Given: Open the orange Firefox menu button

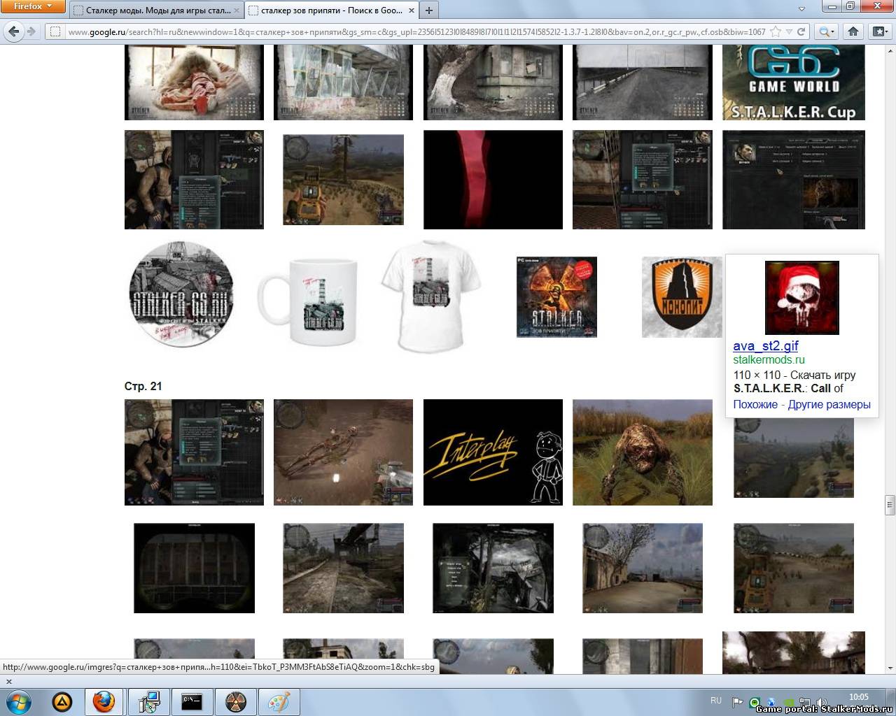Looking at the screenshot, I should 33,7.
